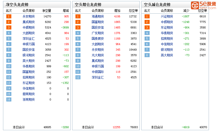Screen dimensions: 218x137
Task: Select 东证期货 in 净空头龙虎榜 table
Action: [x=29, y=83]
